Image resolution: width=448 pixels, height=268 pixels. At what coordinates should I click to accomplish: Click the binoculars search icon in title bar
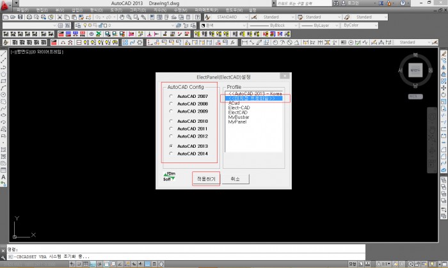[336, 3]
